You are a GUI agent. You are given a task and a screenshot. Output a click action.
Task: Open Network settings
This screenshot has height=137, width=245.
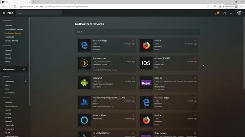click(x=9, y=121)
